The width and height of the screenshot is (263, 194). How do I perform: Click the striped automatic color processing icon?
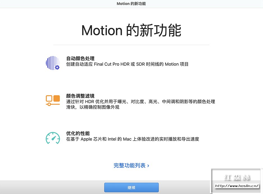point(53,63)
